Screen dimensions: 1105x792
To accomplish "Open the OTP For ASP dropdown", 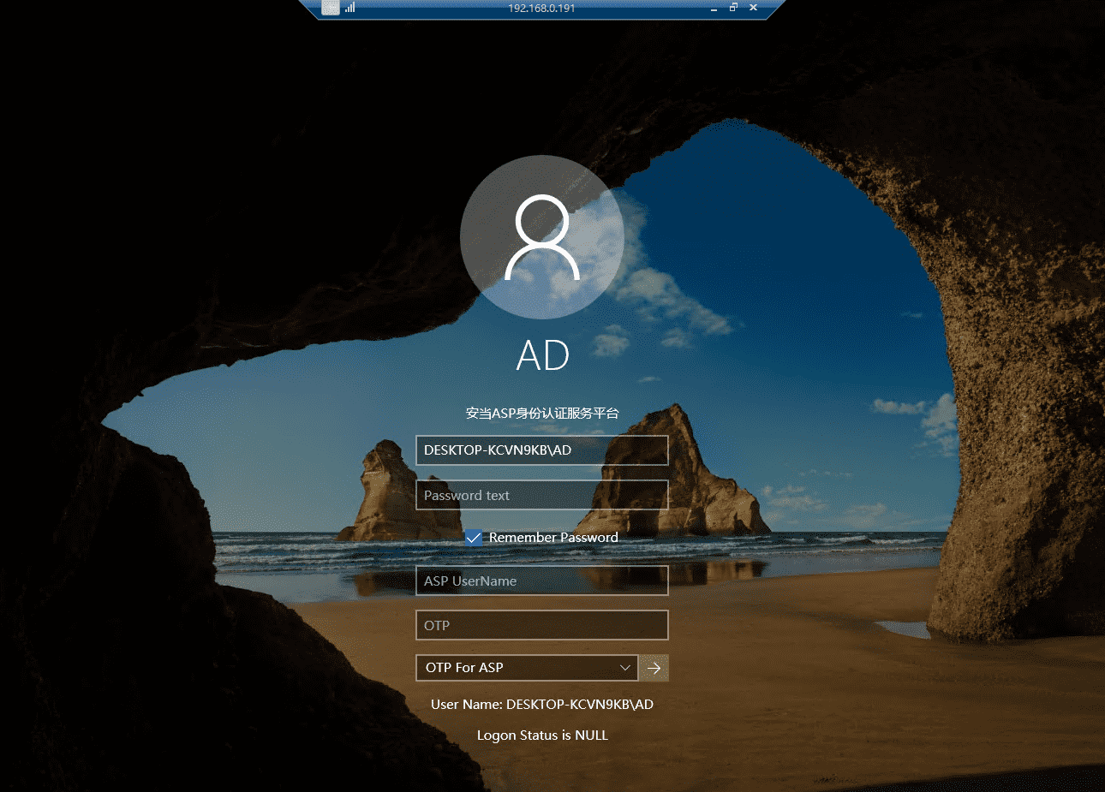I will pyautogui.click(x=527, y=668).
